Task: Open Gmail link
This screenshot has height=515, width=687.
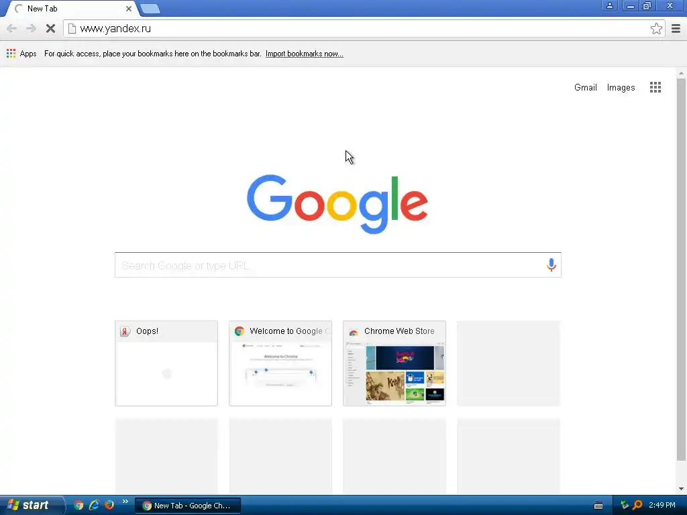Action: pyautogui.click(x=585, y=87)
